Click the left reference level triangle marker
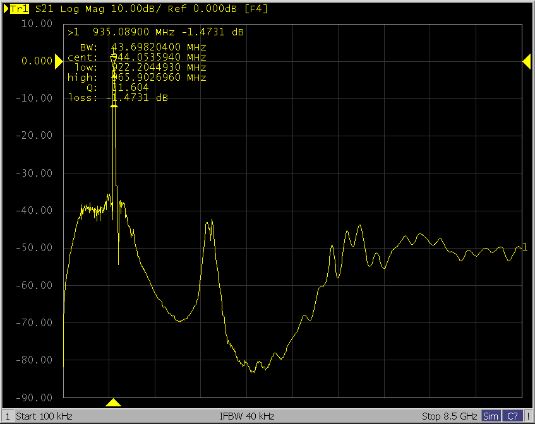The height and width of the screenshot is (424, 535). (x=59, y=61)
